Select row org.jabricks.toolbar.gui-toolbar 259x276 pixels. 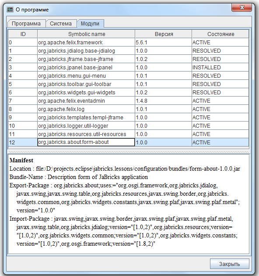click(129, 84)
